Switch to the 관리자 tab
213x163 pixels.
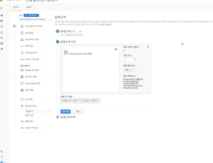[x=16, y=7]
